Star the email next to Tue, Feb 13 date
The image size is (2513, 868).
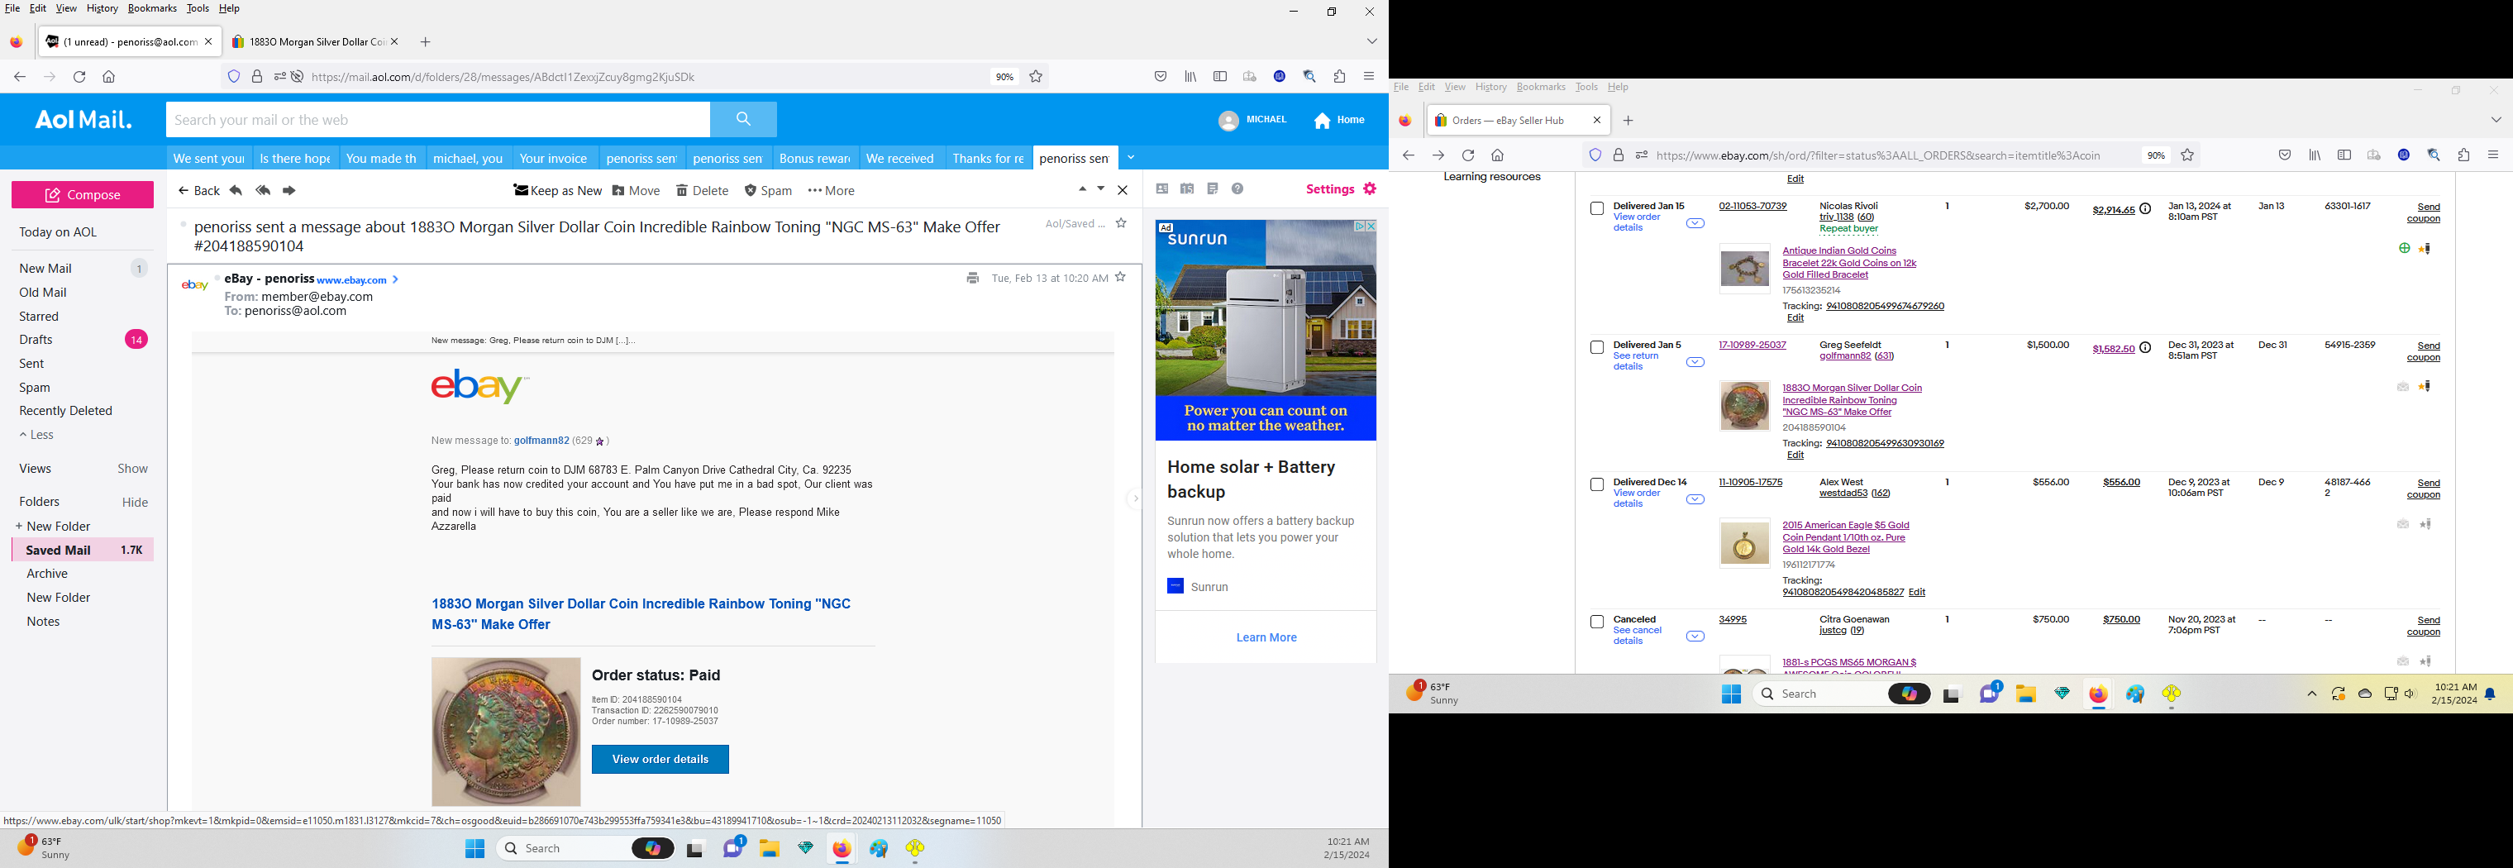click(1121, 278)
